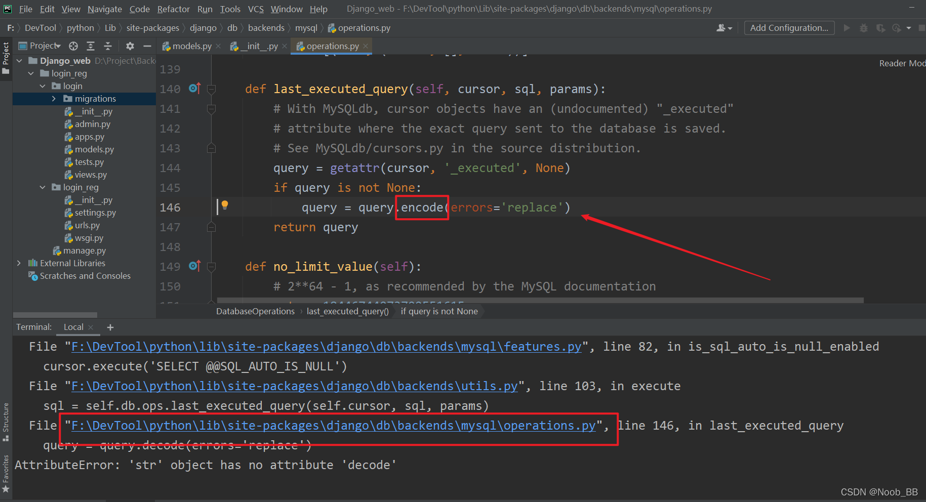
Task: Open Project panel settings gear
Action: pos(130,46)
